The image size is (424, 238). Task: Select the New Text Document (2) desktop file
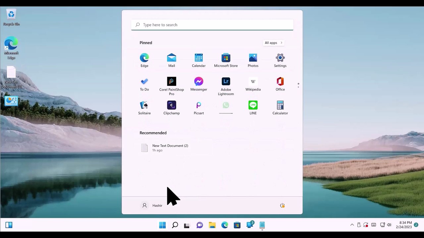(11, 78)
